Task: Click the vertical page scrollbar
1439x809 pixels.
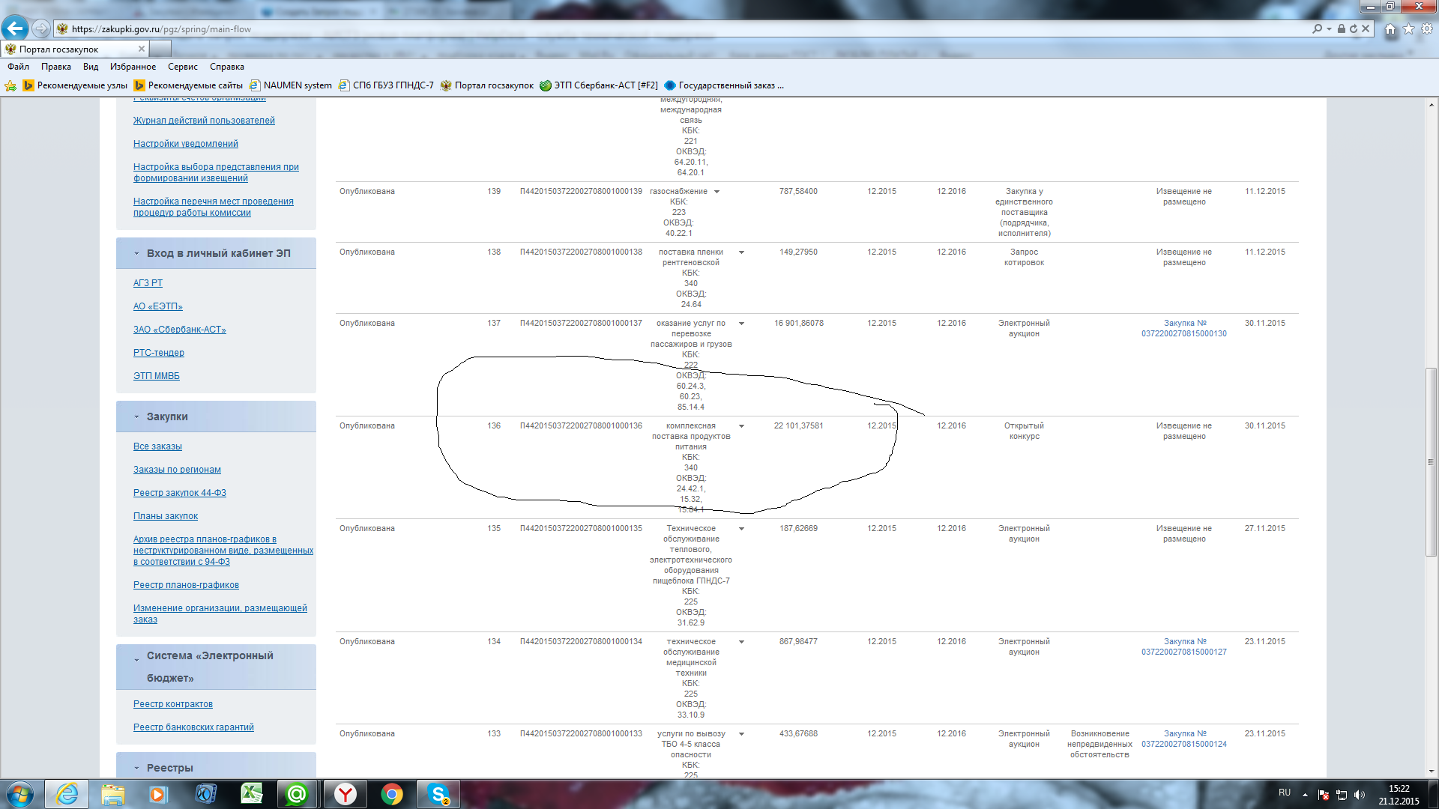Action: tap(1431, 461)
